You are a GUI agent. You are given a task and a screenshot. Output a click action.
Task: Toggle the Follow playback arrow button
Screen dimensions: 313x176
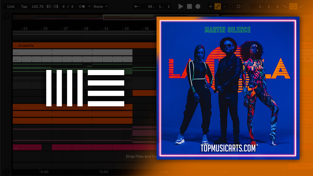coord(136,7)
